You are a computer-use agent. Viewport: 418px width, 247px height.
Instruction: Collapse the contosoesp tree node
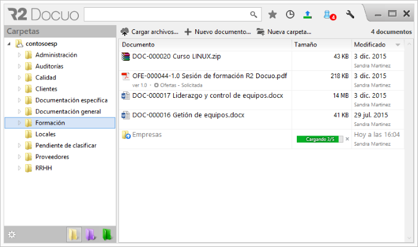tap(9, 44)
